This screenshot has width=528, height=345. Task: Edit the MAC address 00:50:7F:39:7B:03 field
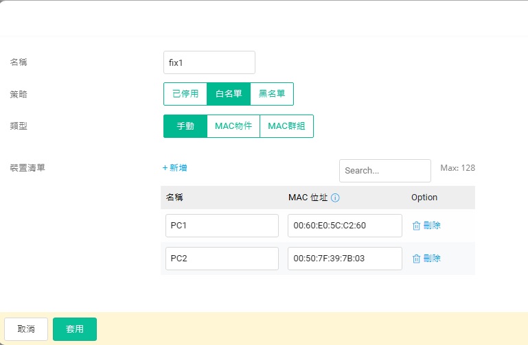(345, 259)
